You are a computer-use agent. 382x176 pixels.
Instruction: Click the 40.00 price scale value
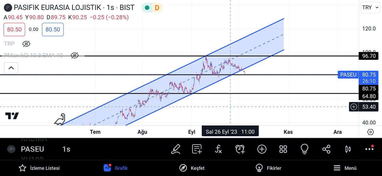pos(369,123)
